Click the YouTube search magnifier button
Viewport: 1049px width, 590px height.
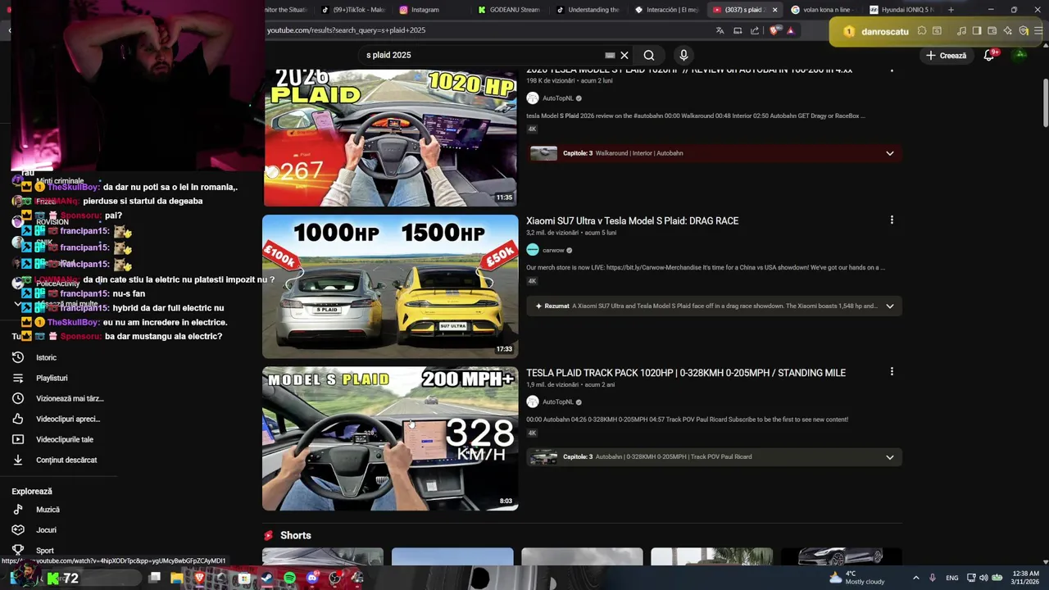click(649, 55)
